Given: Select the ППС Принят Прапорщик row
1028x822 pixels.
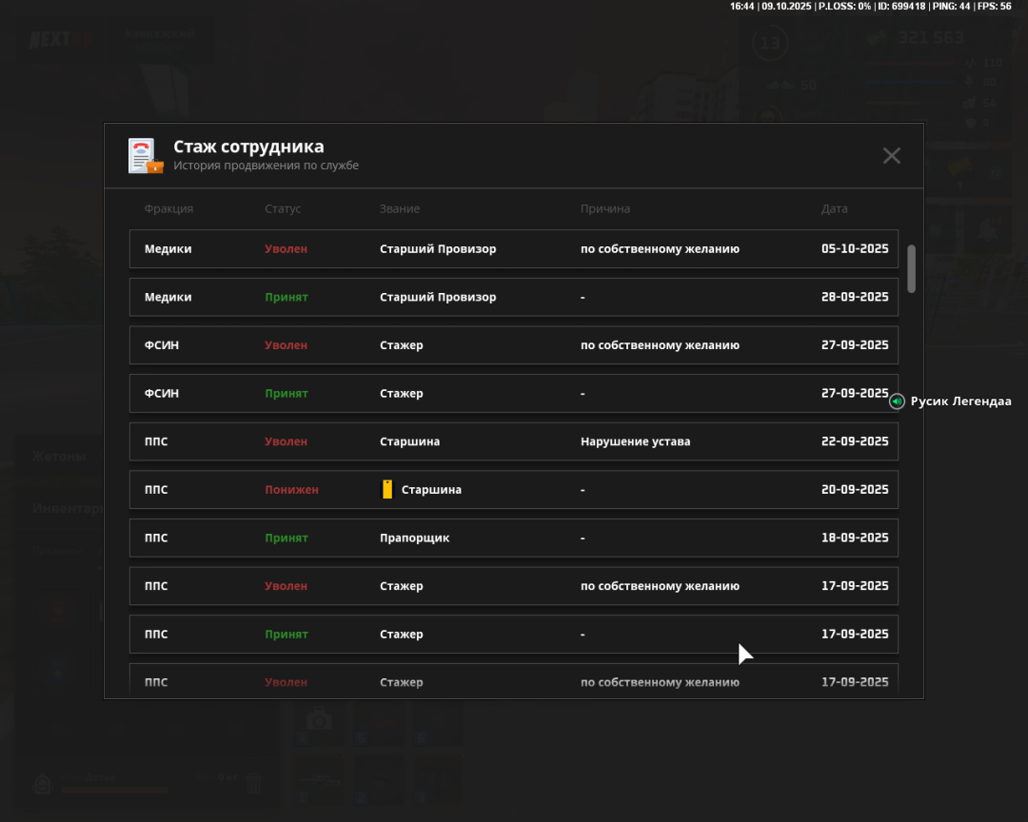Looking at the screenshot, I should click(514, 538).
